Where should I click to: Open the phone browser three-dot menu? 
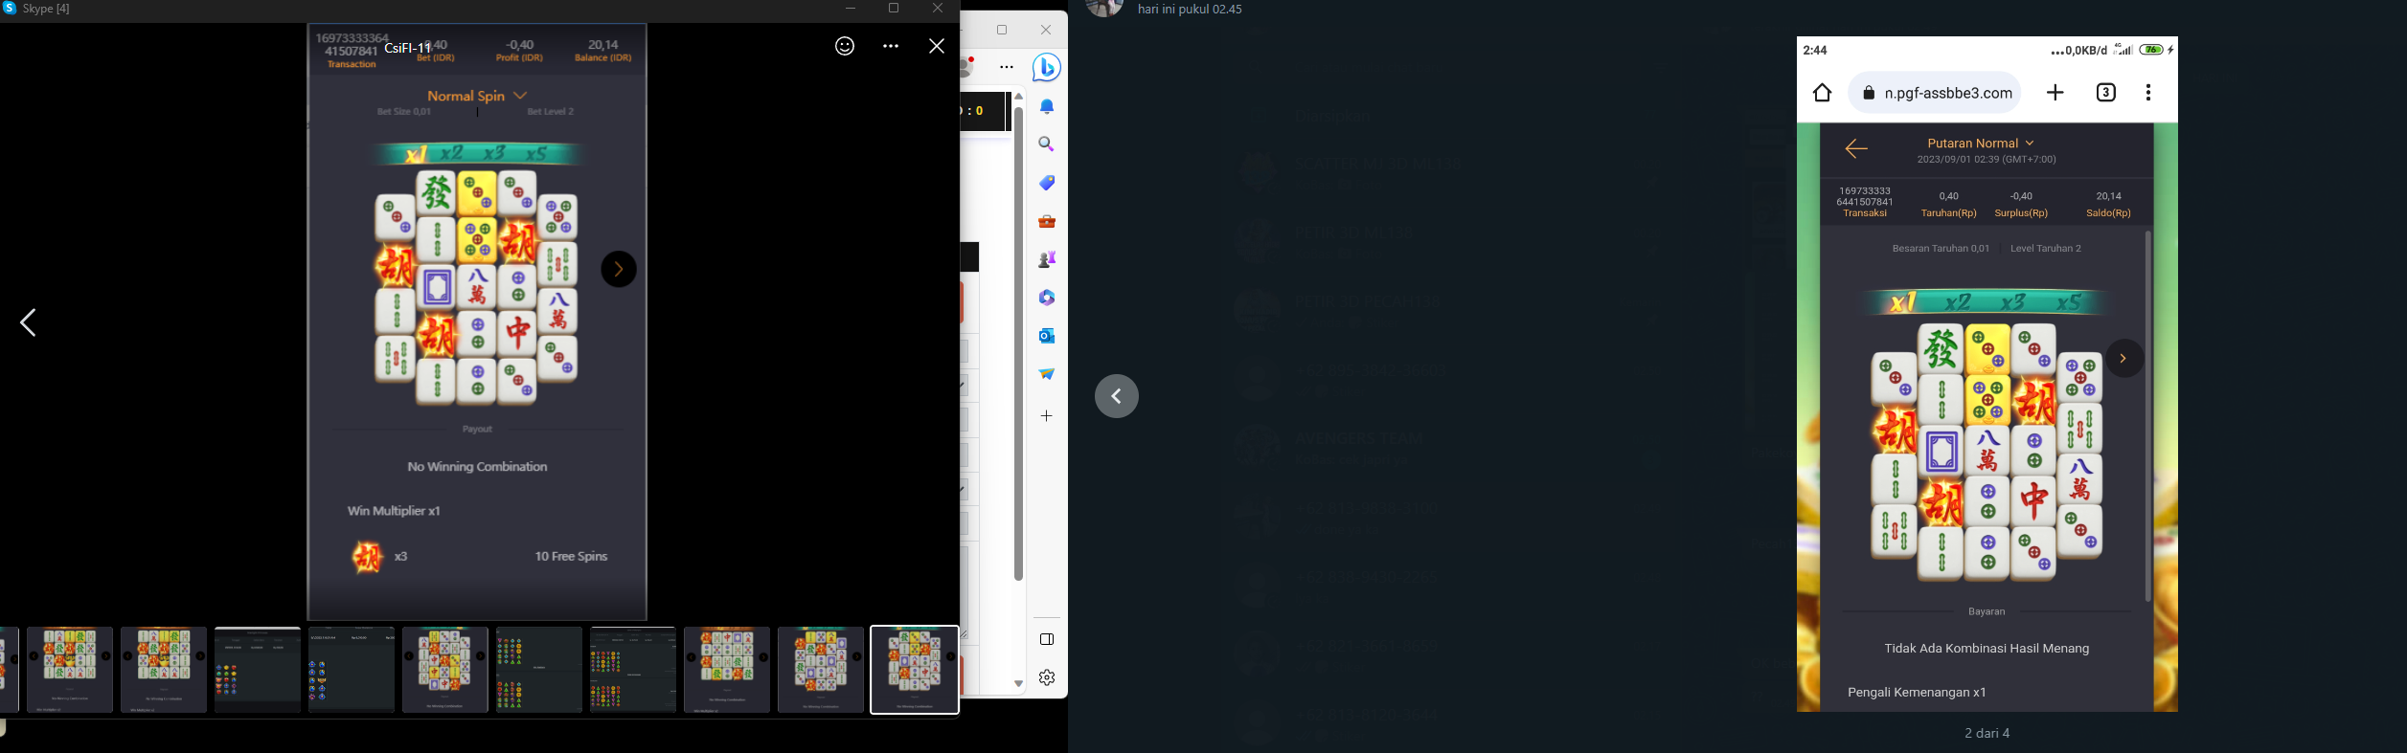pyautogui.click(x=2148, y=93)
